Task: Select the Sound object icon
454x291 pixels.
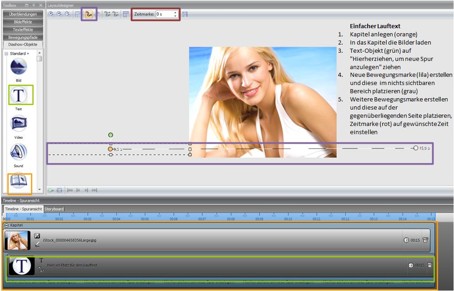Action: click(x=19, y=152)
